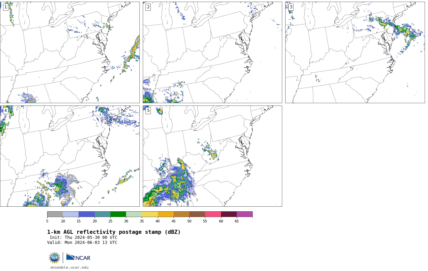
Task: Click the maroon 60-65 dBZ swatch
Action: (229, 214)
